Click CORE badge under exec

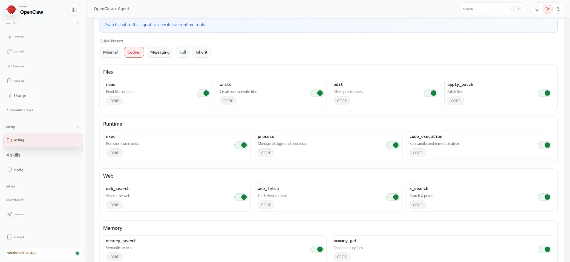[114, 153]
